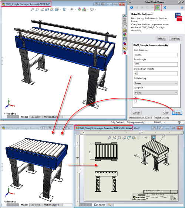Click Zoom to Fit in the assembly toolbar
This screenshot has height=208, width=185.
pyautogui.click(x=32, y=9)
